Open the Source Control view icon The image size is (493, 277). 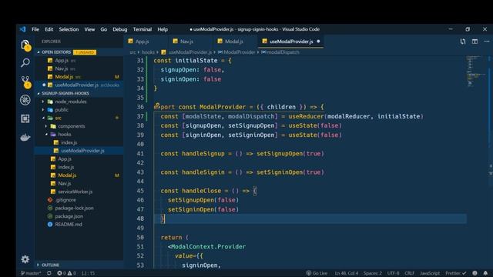[25, 82]
